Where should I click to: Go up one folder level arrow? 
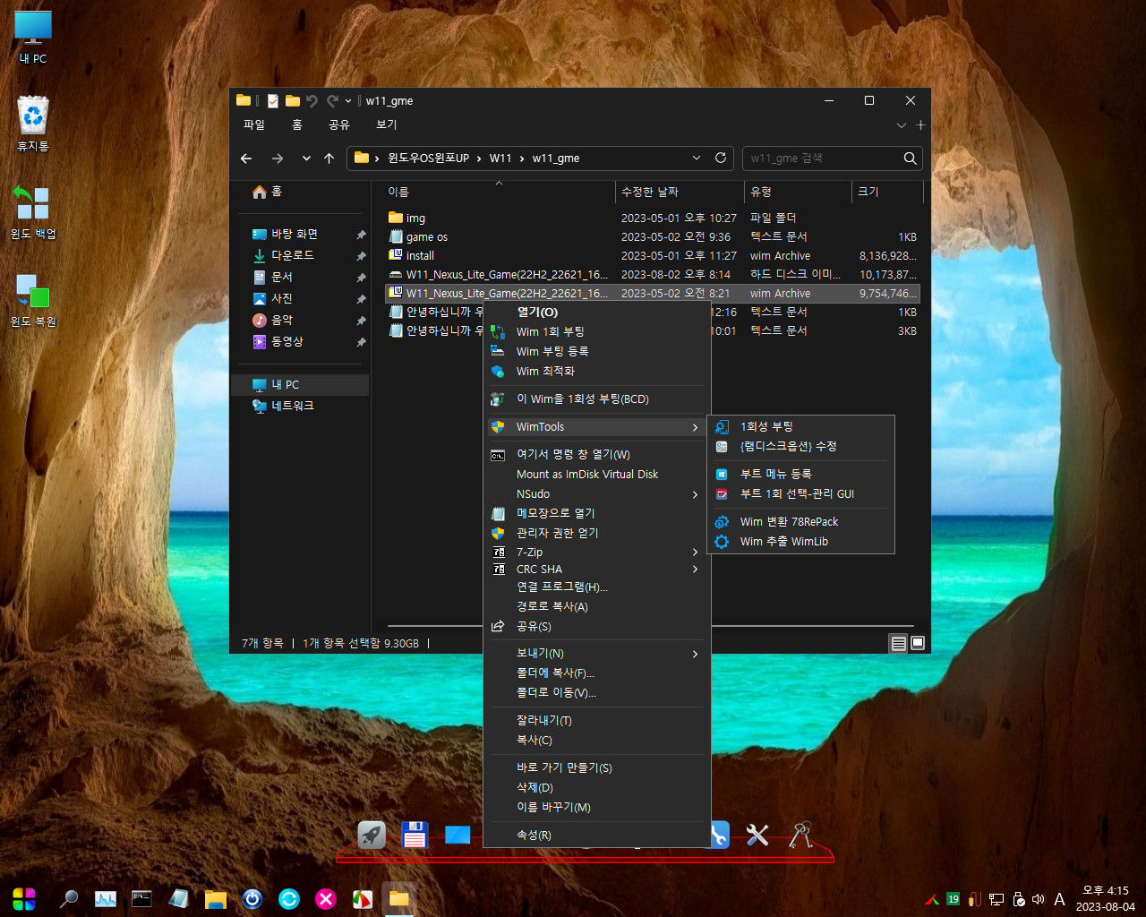click(x=329, y=159)
